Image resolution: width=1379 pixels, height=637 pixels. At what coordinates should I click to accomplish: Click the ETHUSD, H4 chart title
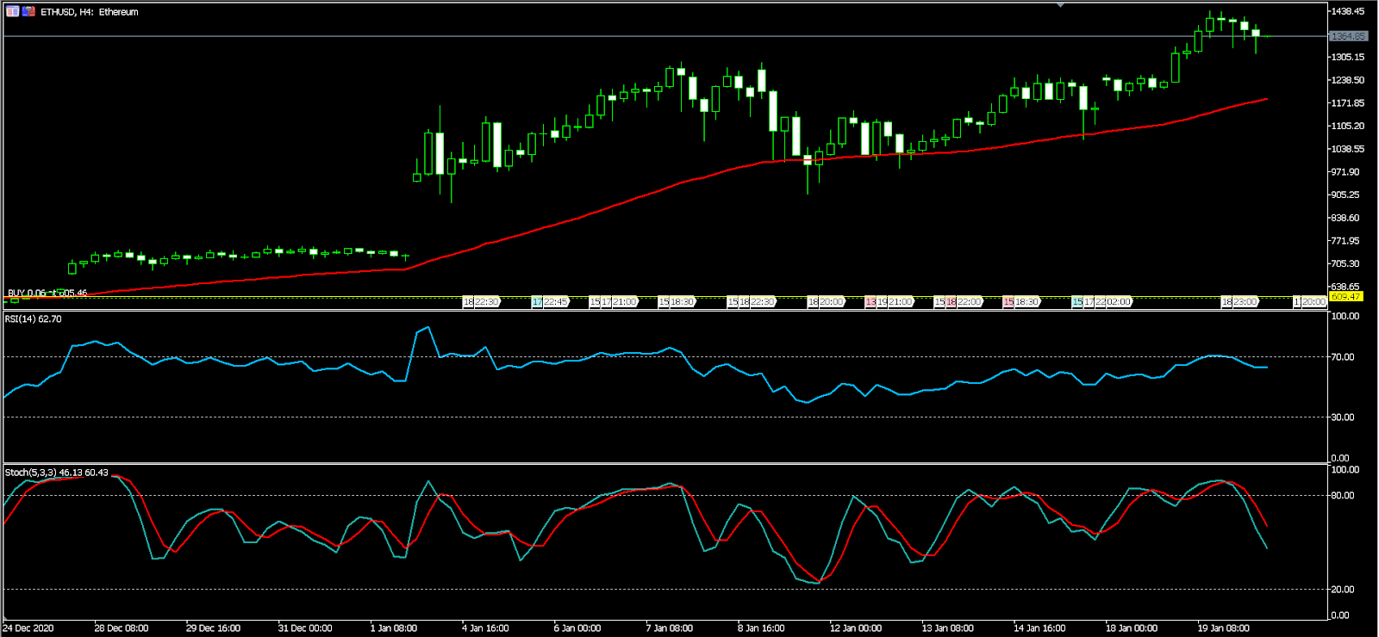(89, 12)
